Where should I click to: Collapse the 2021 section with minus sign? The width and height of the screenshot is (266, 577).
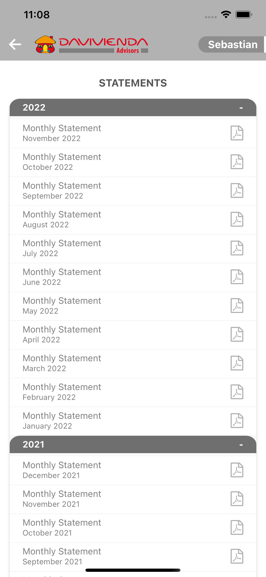pos(241,445)
